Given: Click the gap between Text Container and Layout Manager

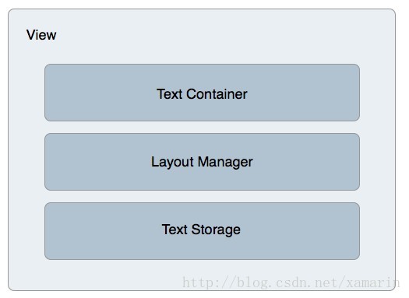Looking at the screenshot, I should (202, 128).
